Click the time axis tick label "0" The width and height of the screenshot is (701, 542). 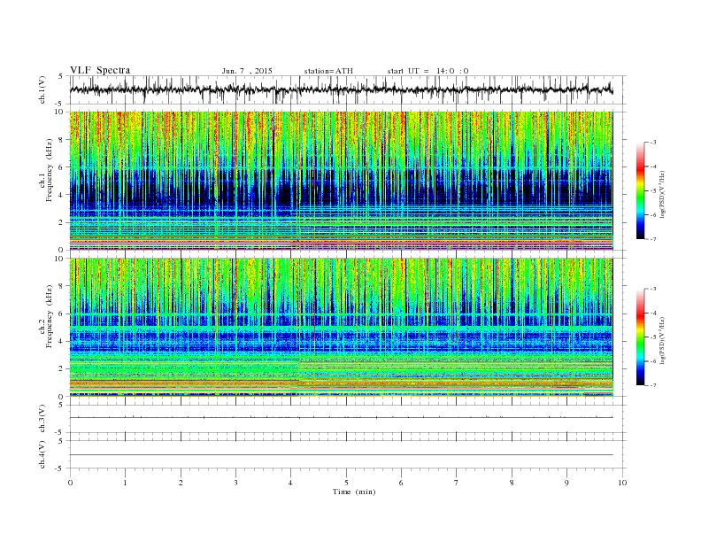[70, 483]
